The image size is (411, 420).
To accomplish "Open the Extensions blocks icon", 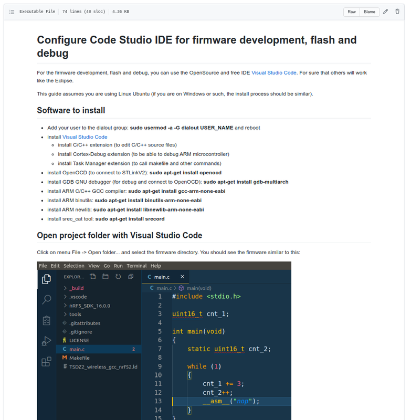I will coord(46,362).
